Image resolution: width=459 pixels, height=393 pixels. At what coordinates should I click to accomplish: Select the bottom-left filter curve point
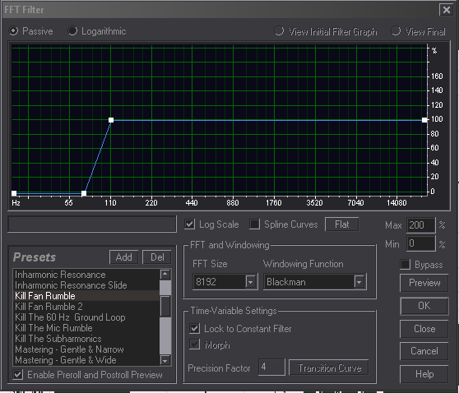coord(14,193)
